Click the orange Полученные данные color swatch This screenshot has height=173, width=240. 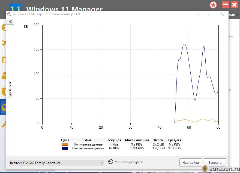[x=65, y=144]
